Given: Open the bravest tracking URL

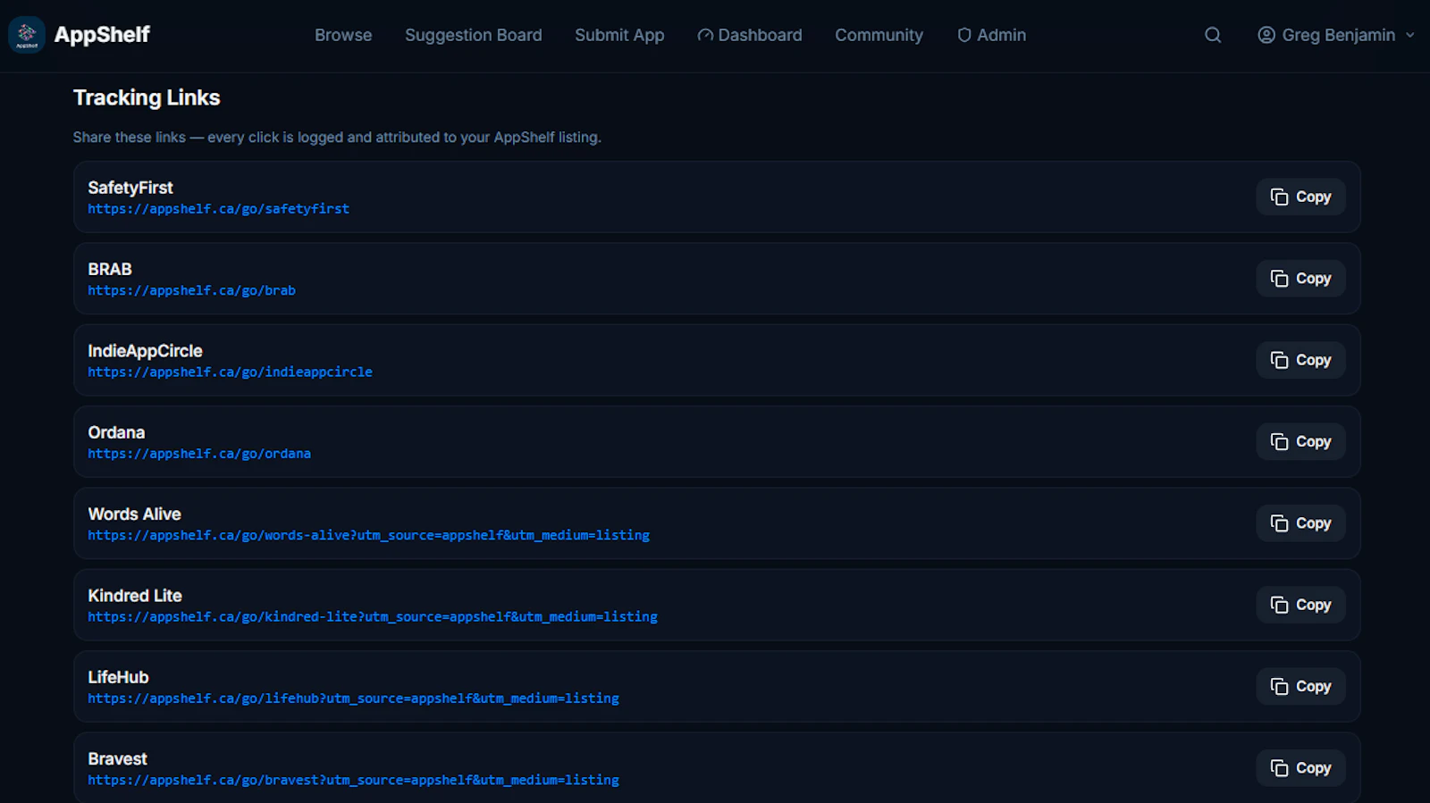Looking at the screenshot, I should tap(353, 780).
